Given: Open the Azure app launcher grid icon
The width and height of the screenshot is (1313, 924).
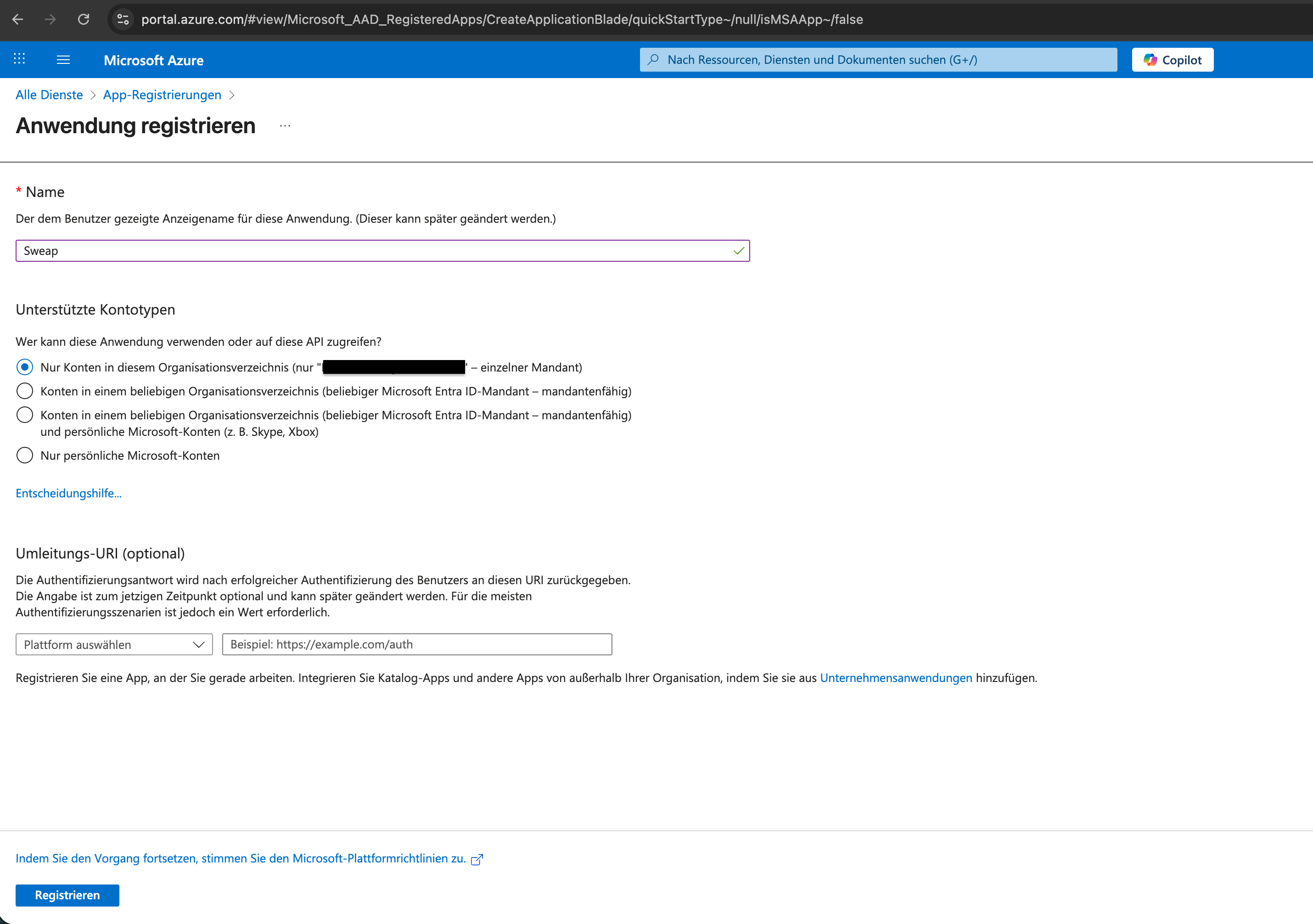Looking at the screenshot, I should click(19, 60).
